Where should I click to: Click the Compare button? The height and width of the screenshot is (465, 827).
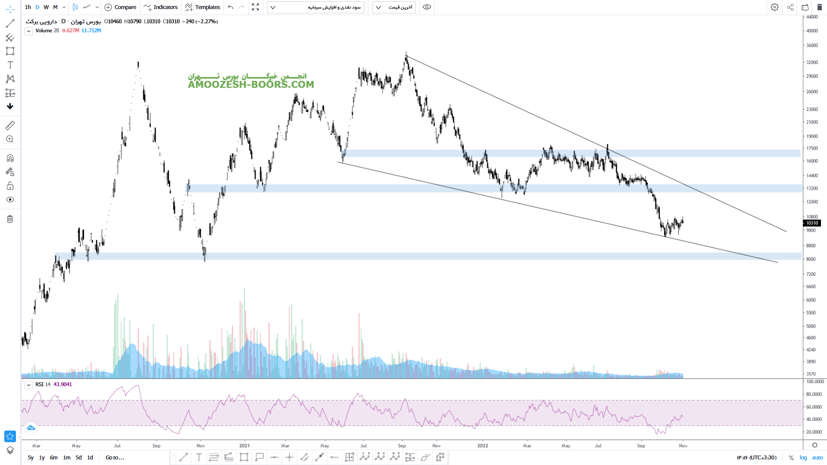tap(121, 7)
